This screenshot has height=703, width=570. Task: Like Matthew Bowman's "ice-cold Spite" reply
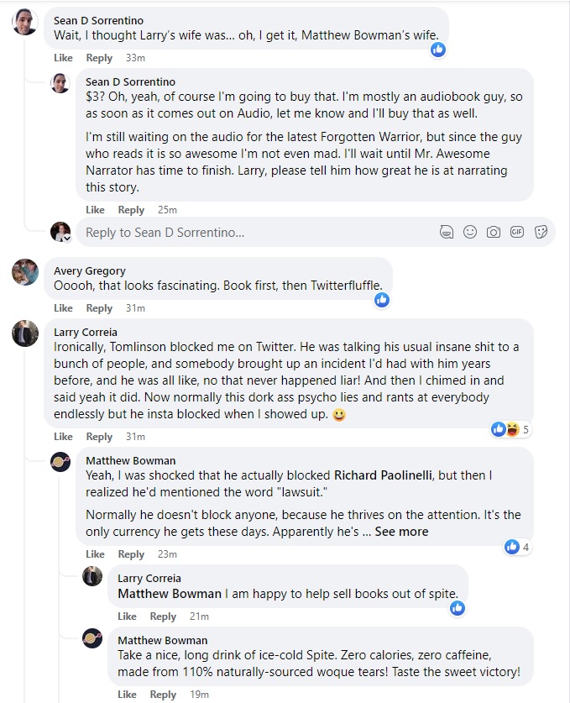tap(127, 695)
